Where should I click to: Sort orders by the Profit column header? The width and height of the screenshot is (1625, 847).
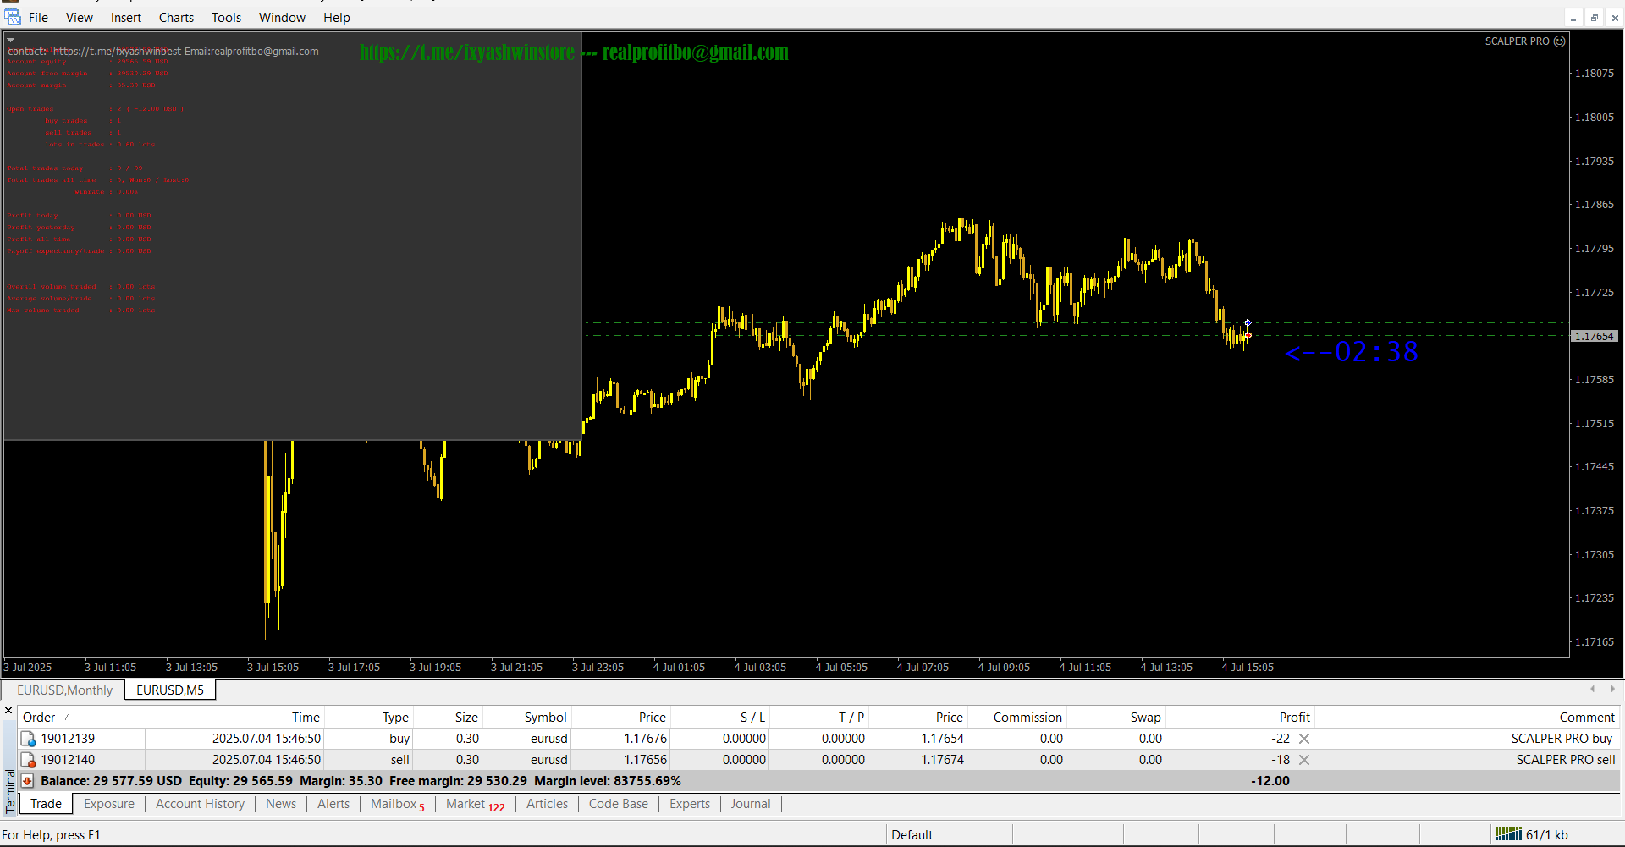pyautogui.click(x=1294, y=718)
